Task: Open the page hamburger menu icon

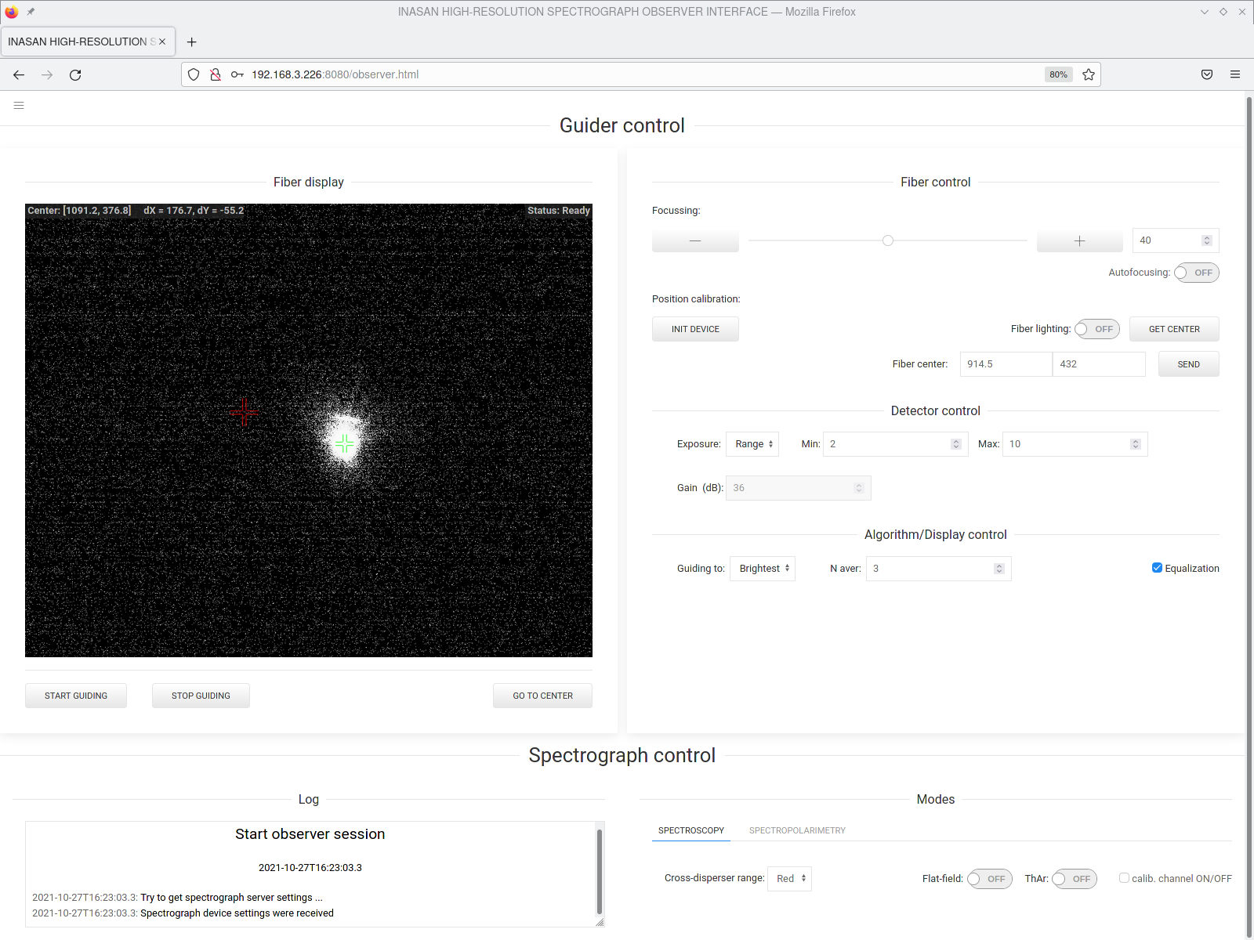Action: (x=19, y=105)
